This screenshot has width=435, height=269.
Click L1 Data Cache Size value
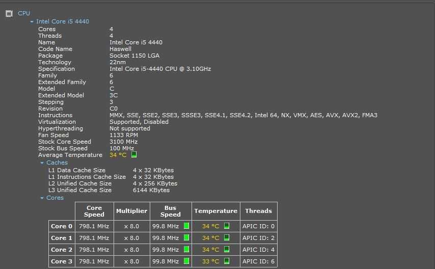[x=153, y=170]
